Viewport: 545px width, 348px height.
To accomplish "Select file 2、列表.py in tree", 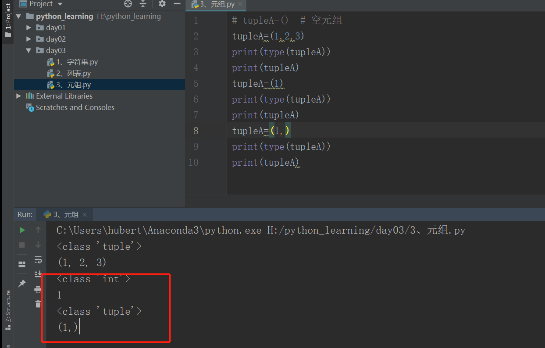I will pyautogui.click(x=73, y=73).
